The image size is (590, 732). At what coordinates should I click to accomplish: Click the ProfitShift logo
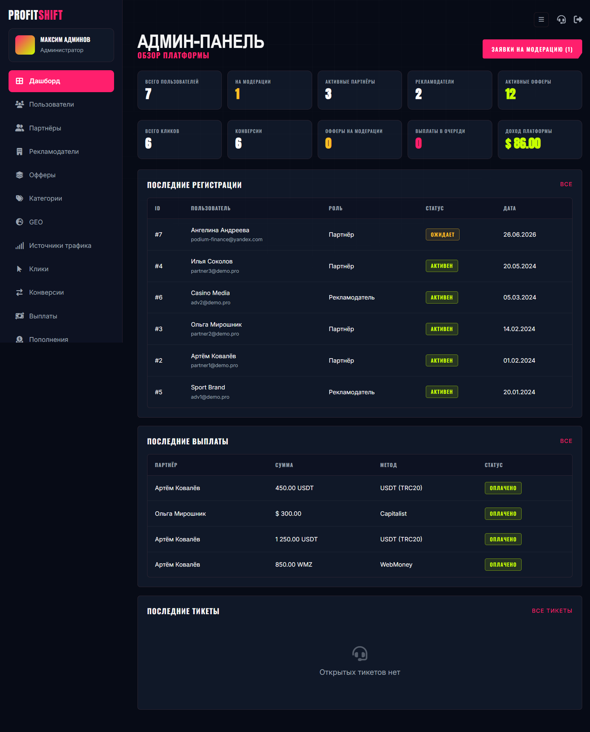pos(36,15)
